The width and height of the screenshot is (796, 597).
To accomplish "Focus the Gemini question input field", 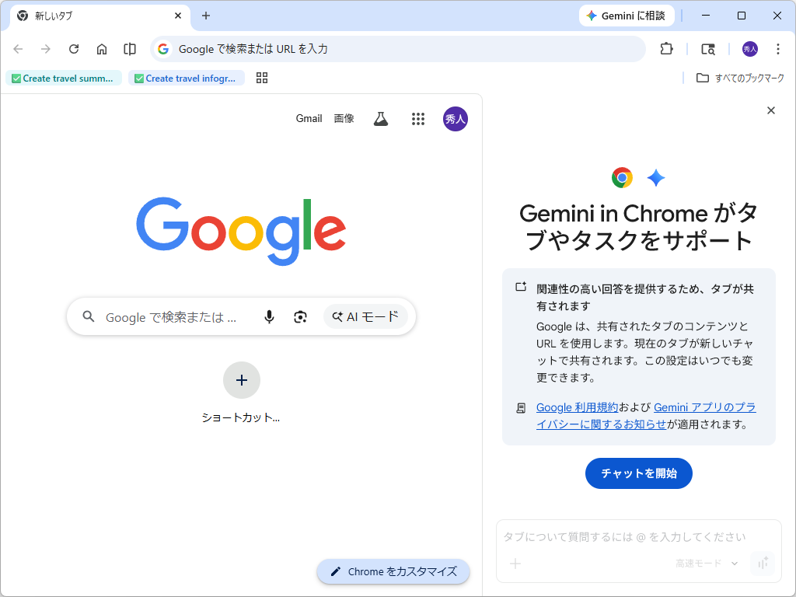I will (x=639, y=537).
